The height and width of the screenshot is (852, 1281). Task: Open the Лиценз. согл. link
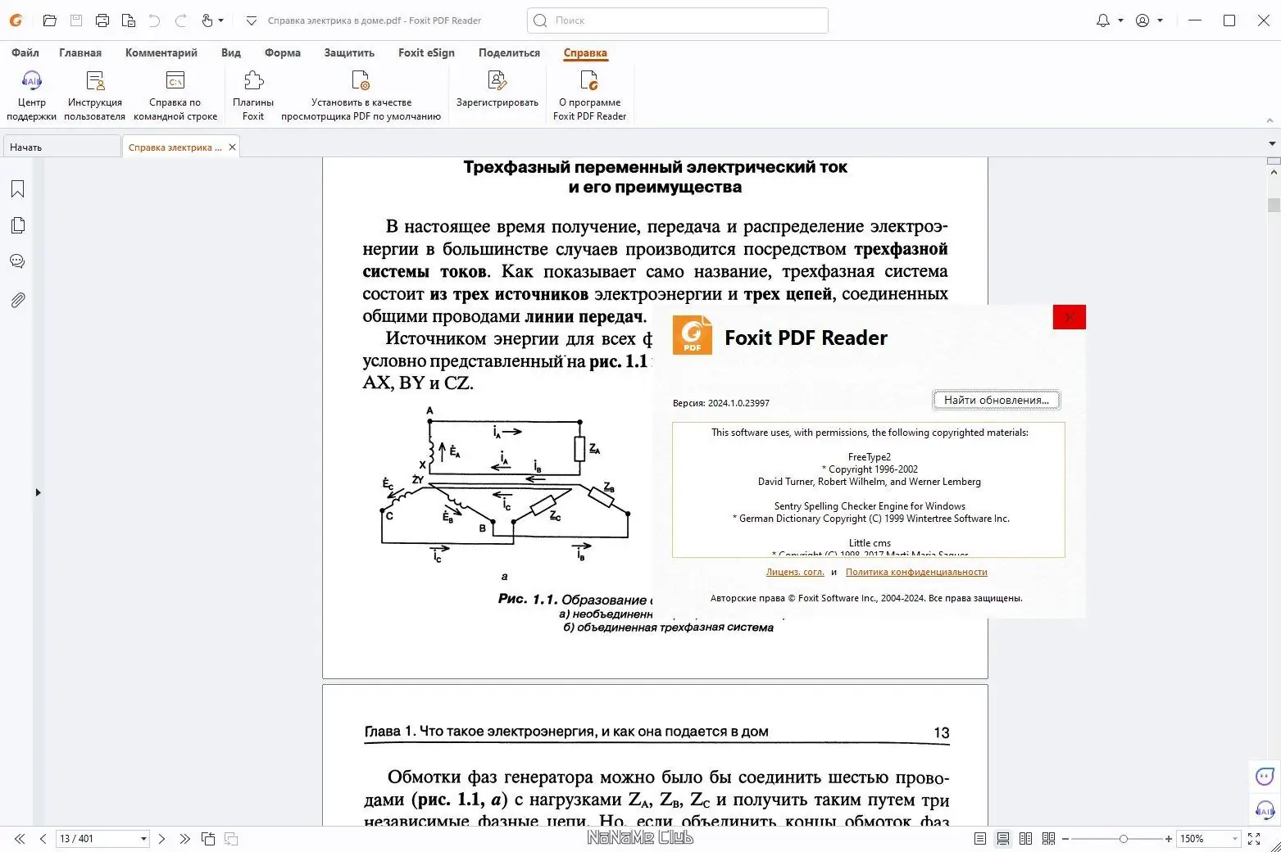pos(794,571)
